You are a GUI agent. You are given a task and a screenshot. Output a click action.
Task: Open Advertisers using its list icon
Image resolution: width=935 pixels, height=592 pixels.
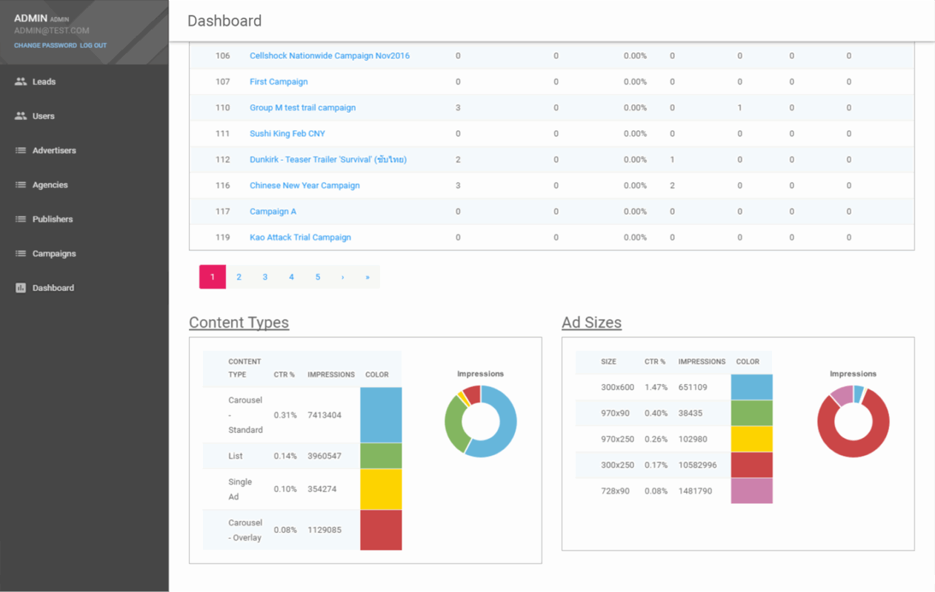(20, 150)
